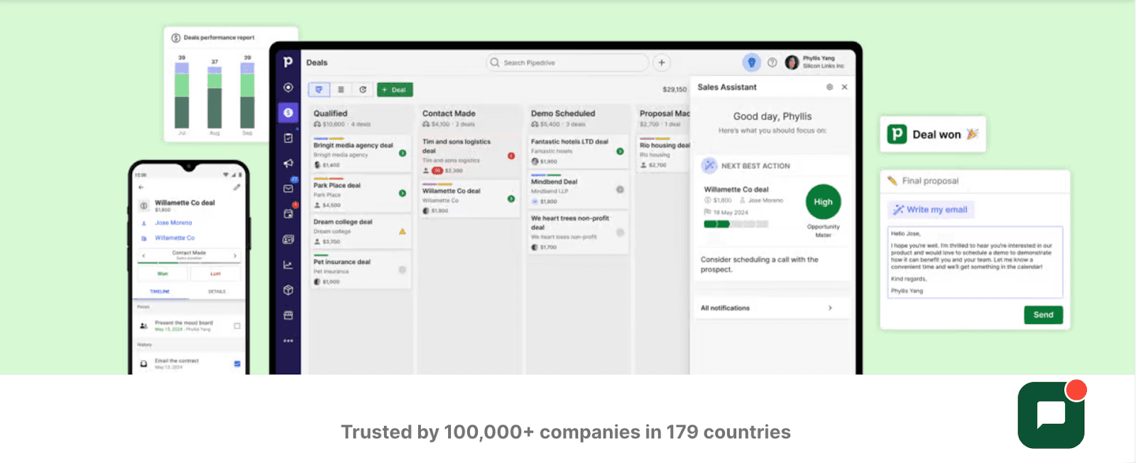This screenshot has height=463, width=1136.
Task: Open the Mail envelope icon in sidebar
Action: pyautogui.click(x=288, y=189)
